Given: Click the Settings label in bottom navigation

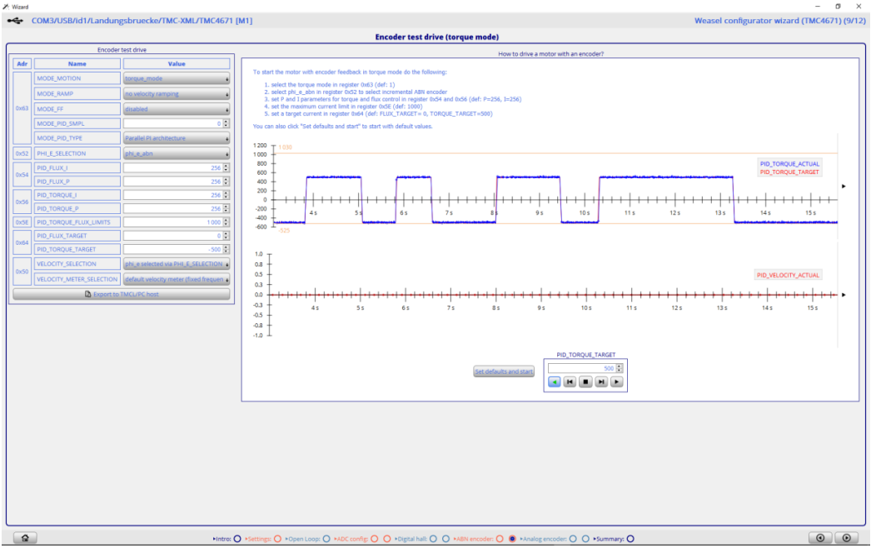Looking at the screenshot, I should pos(258,539).
